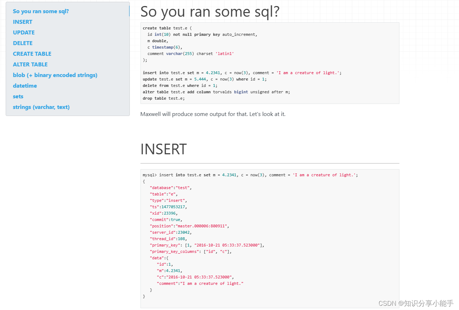This screenshot has width=459, height=310.
Task: Click "id":1 inside data object
Action: coord(165,264)
